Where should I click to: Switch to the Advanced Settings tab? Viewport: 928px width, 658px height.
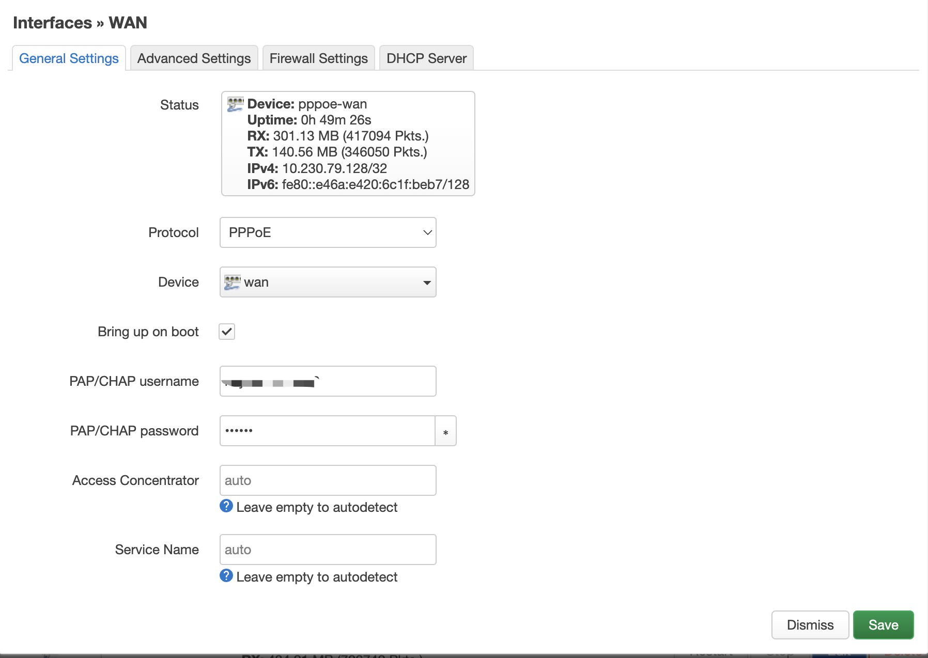click(194, 58)
